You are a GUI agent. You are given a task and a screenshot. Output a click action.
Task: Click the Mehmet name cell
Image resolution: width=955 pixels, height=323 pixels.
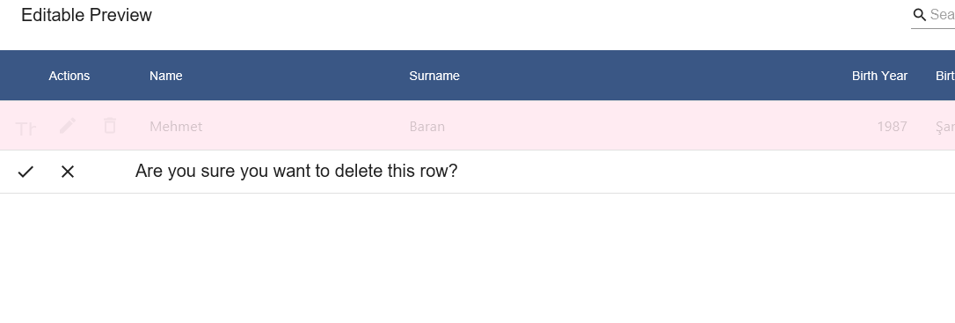pyautogui.click(x=176, y=126)
